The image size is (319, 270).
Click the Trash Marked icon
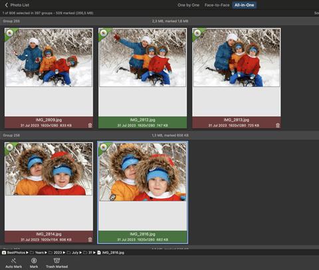(56, 261)
